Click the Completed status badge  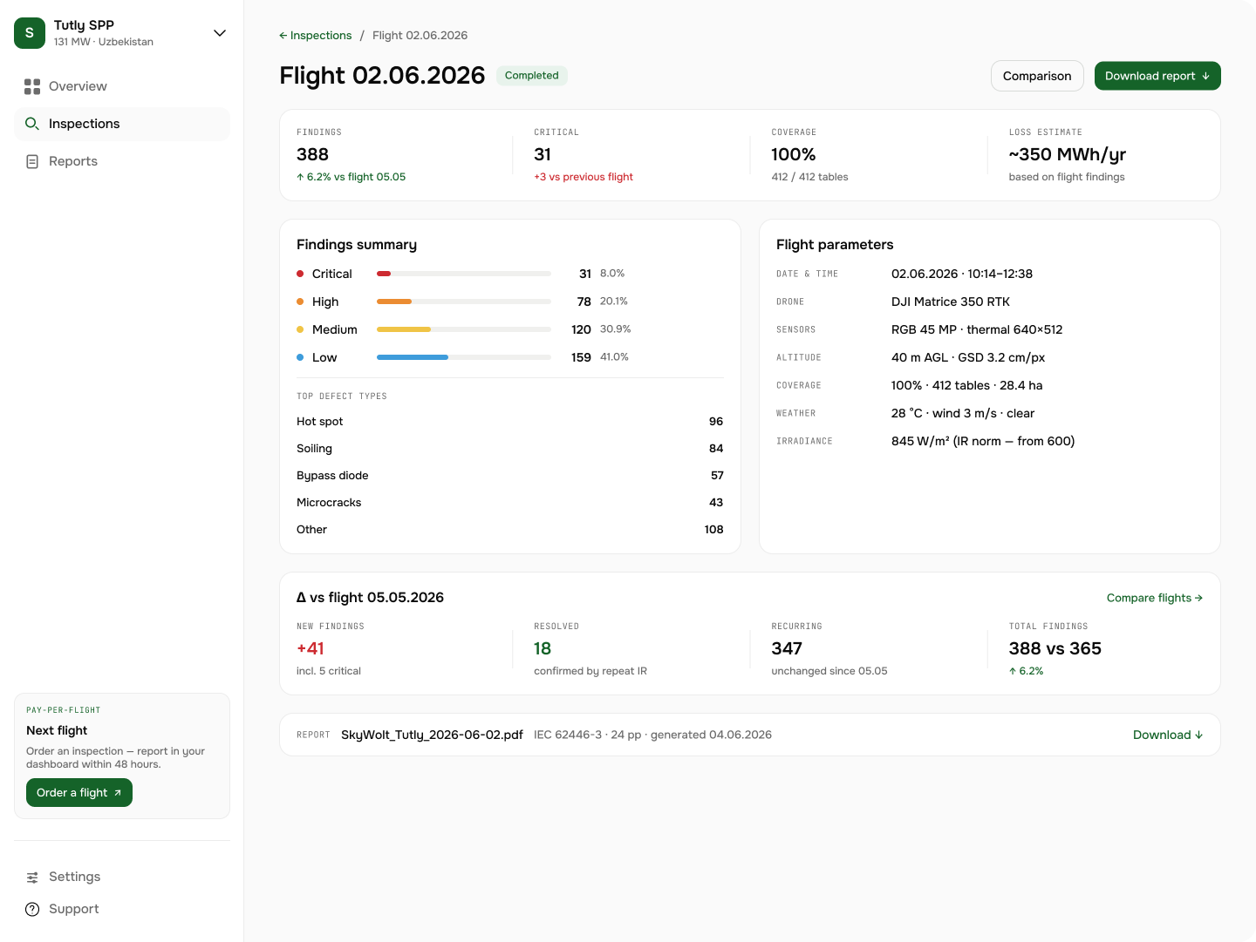[532, 76]
